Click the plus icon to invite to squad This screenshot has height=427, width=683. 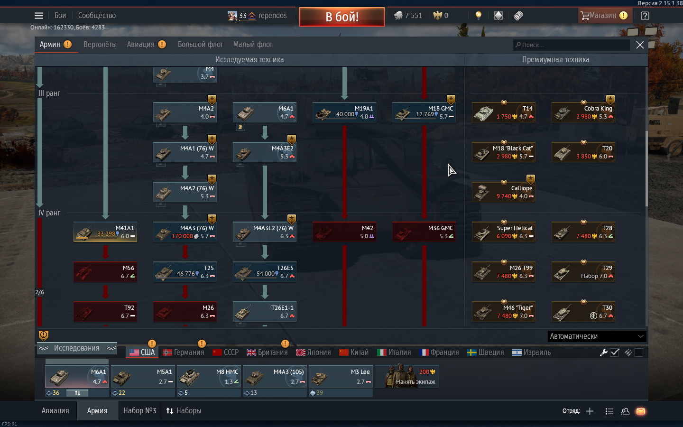[x=590, y=411]
